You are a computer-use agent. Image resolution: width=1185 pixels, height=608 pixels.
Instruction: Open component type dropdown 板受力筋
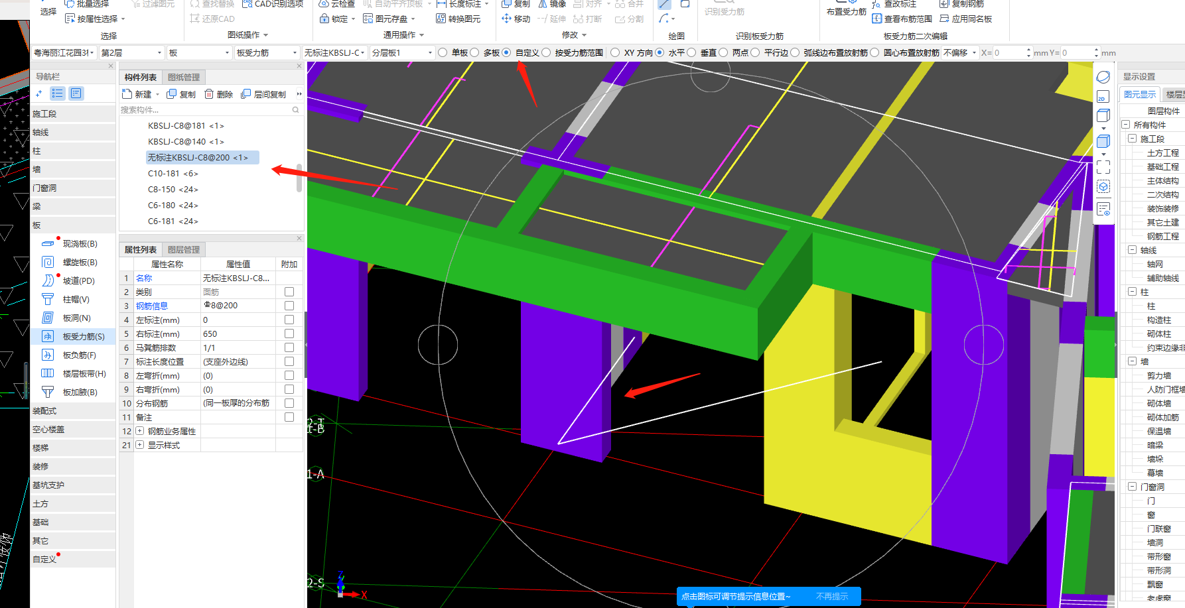point(267,52)
